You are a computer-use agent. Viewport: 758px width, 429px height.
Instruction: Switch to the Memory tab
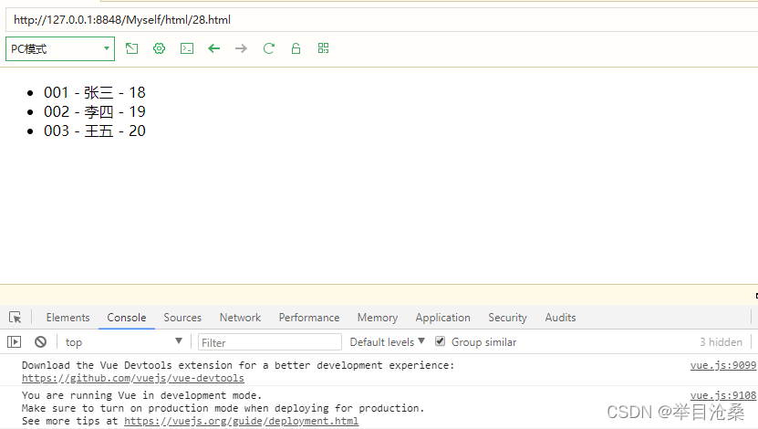[x=378, y=318]
